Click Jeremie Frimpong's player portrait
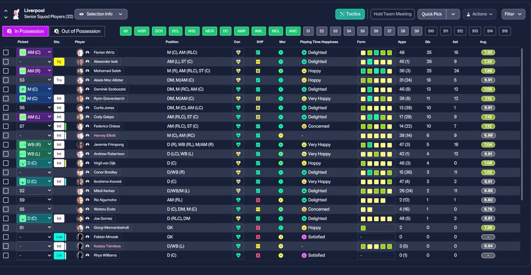This screenshot has width=531, height=275. [80, 145]
